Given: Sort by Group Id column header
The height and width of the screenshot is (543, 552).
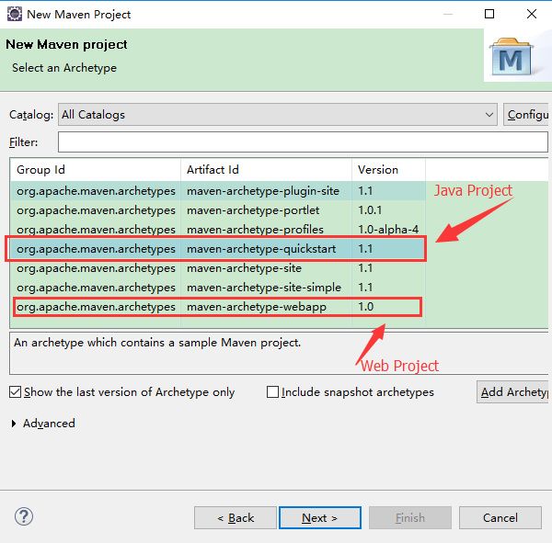Looking at the screenshot, I should 95,169.
